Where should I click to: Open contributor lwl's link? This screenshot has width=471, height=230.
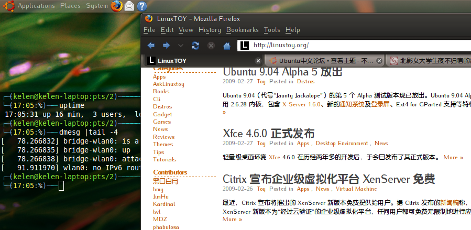pos(157,212)
